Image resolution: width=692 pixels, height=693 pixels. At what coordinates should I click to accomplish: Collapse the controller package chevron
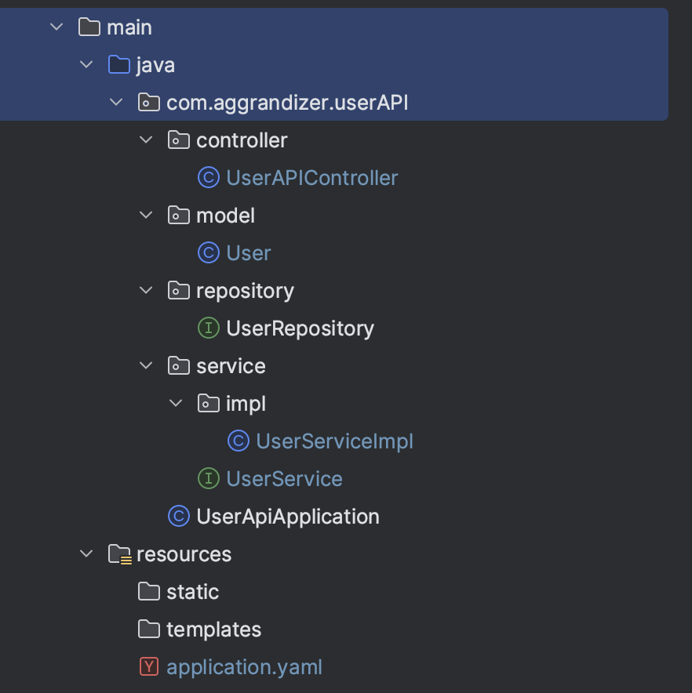coord(146,140)
